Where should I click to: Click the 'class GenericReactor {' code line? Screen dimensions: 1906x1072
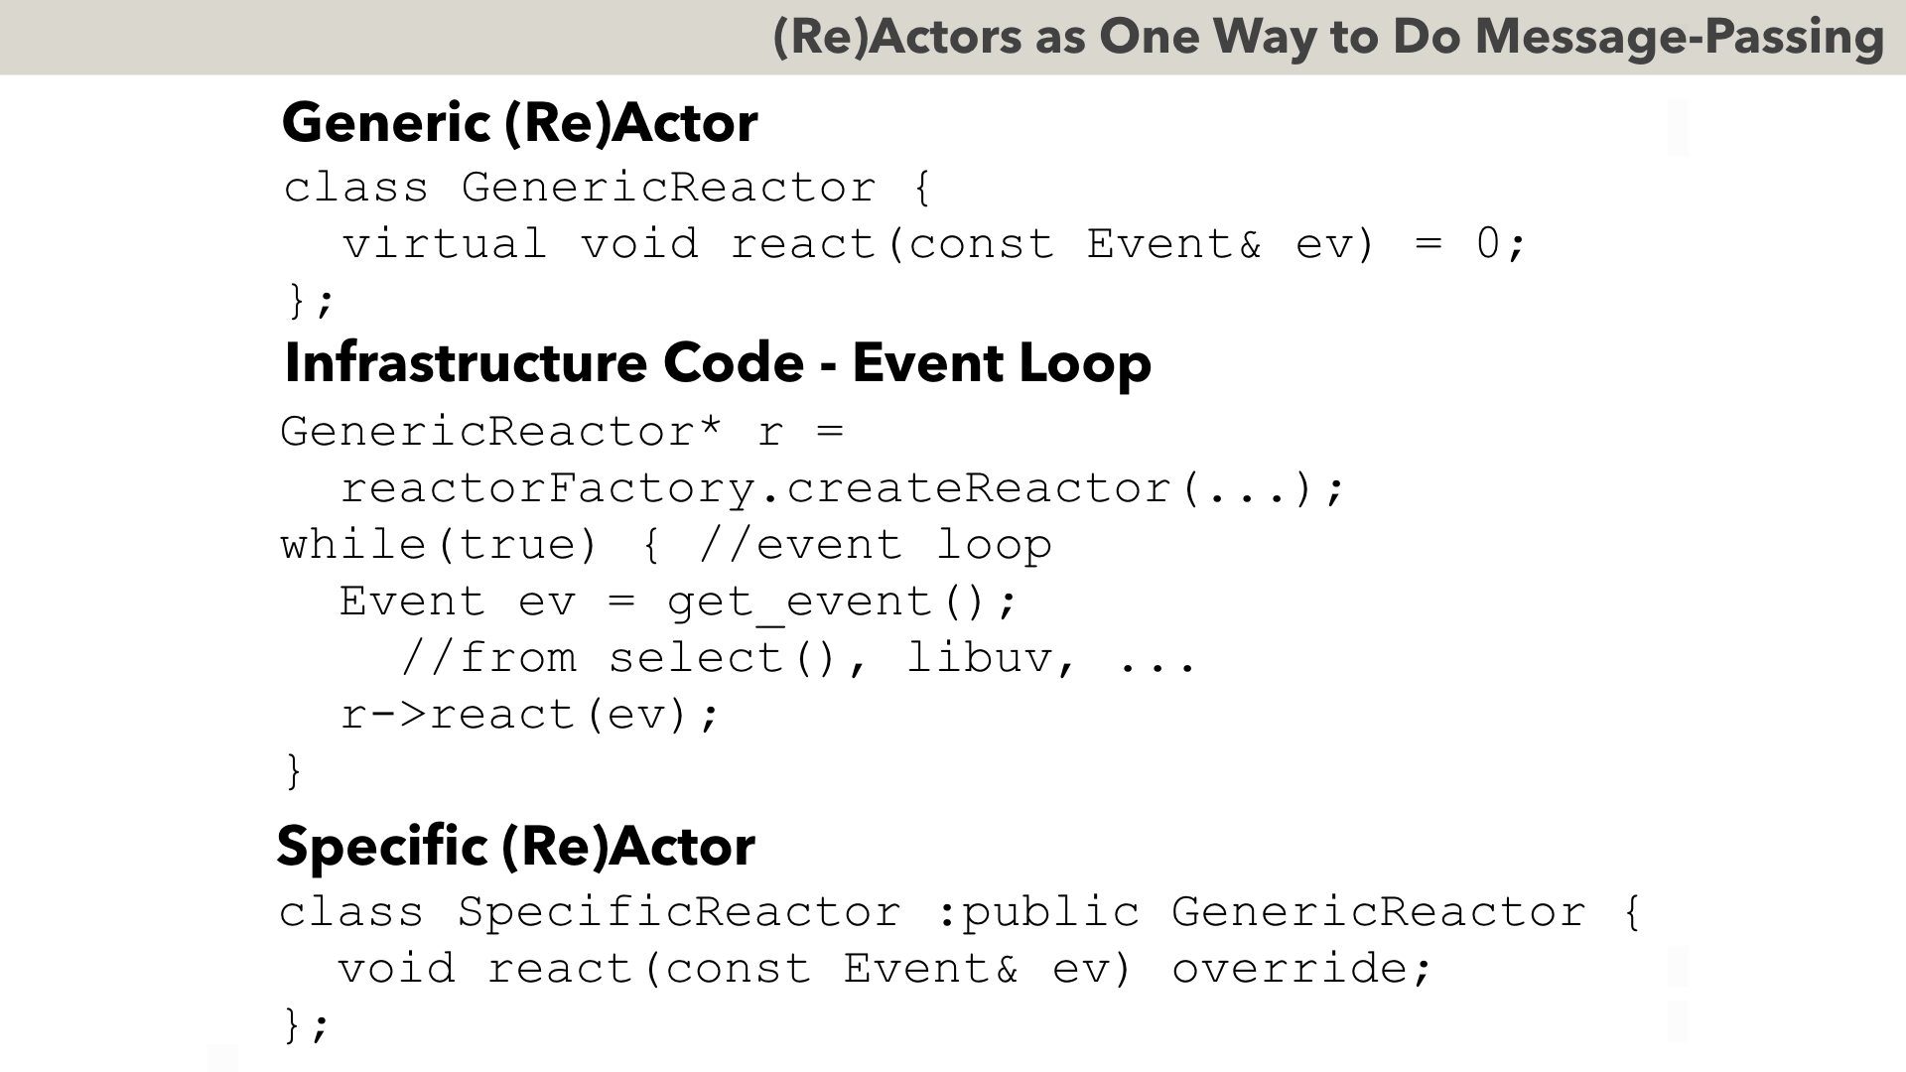coord(608,188)
